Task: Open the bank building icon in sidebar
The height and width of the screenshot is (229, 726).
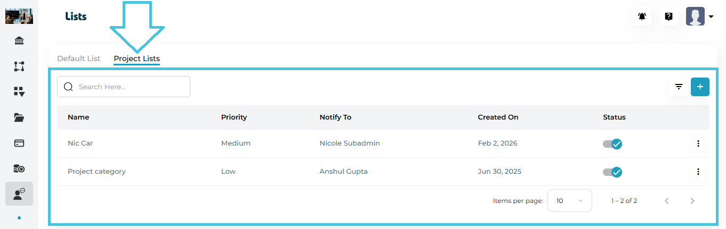Action: tap(19, 41)
